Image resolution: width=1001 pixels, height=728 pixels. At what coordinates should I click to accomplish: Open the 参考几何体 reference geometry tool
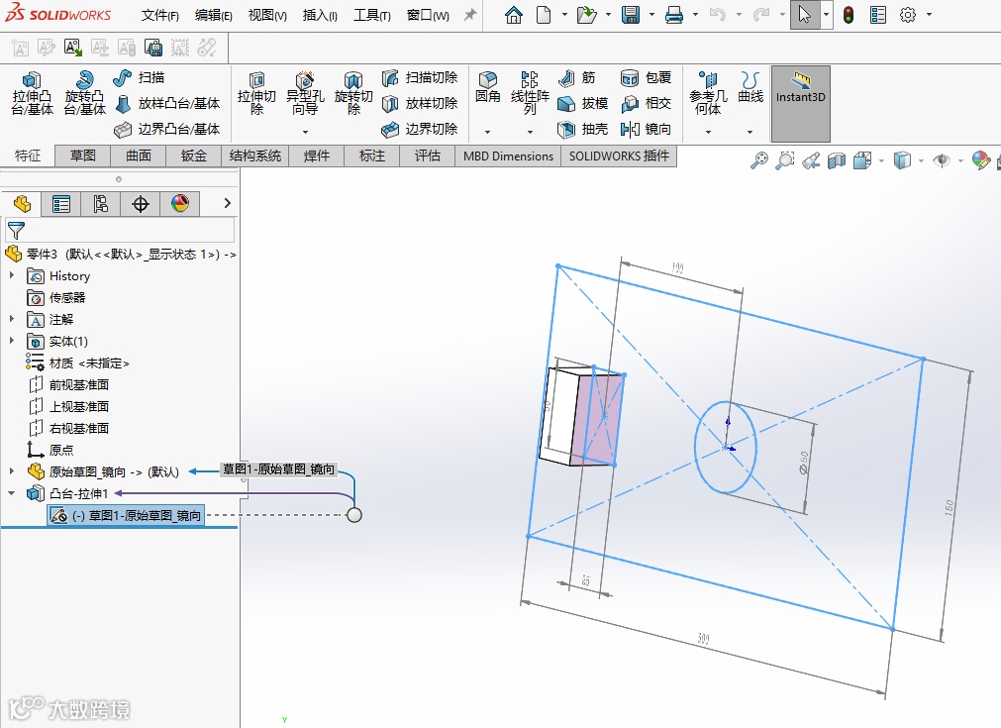pos(708,94)
